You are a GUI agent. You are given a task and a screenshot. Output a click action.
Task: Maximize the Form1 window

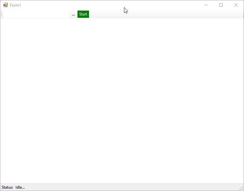point(221,5)
